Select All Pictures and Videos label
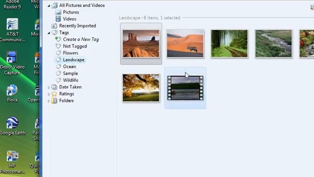The image size is (314, 177). (x=82, y=5)
